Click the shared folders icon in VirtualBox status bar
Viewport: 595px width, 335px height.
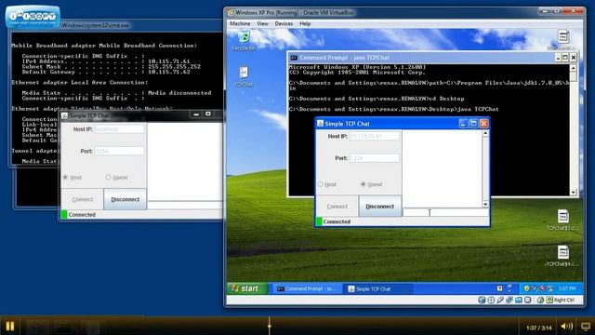click(519, 300)
